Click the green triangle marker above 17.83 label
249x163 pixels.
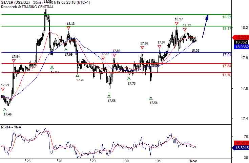pos(52,67)
